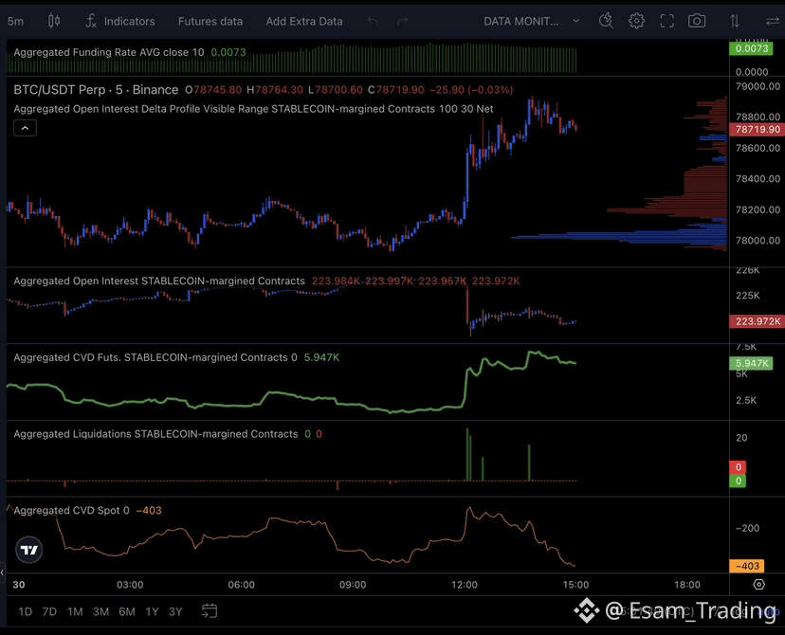The image size is (785, 635).
Task: Select the 3M date range
Action: tap(100, 611)
